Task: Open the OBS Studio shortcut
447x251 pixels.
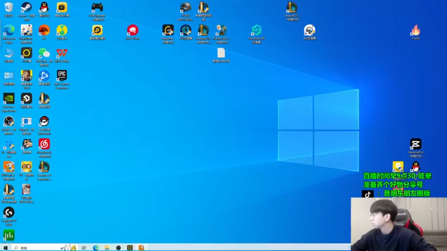Action: tap(9, 121)
